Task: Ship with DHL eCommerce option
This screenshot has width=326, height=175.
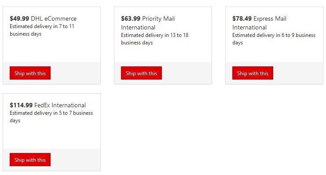Action: point(30,73)
